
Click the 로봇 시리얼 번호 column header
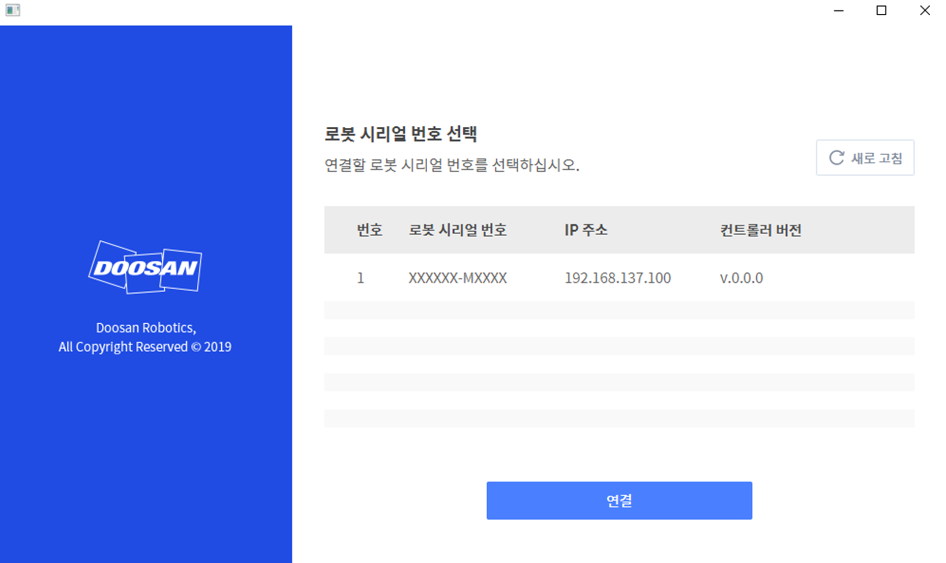pos(457,230)
